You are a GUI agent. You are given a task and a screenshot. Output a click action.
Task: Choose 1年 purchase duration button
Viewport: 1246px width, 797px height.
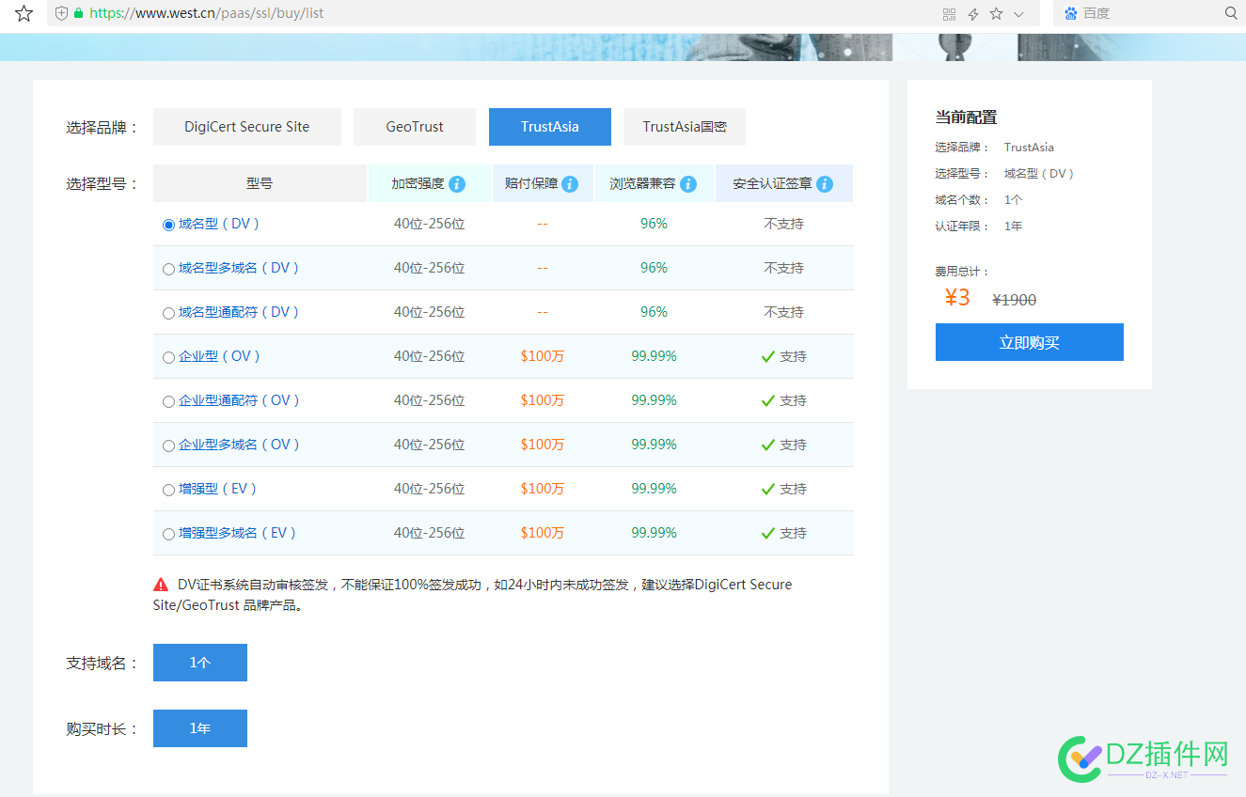tap(200, 728)
